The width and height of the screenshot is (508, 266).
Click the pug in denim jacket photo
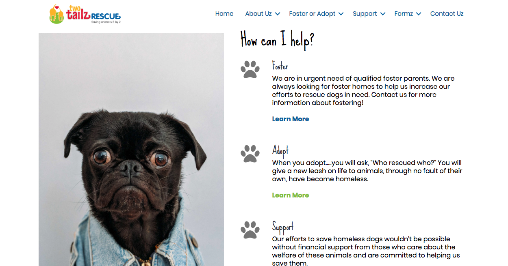[x=131, y=150]
